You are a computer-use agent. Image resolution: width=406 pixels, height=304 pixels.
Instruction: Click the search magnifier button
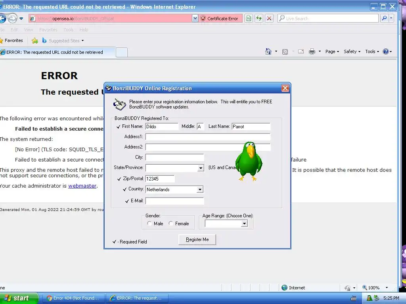(384, 18)
